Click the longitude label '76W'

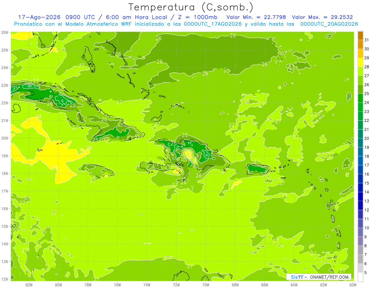point(117,284)
